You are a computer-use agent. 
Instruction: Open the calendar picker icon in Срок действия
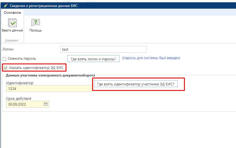[x=46, y=104]
